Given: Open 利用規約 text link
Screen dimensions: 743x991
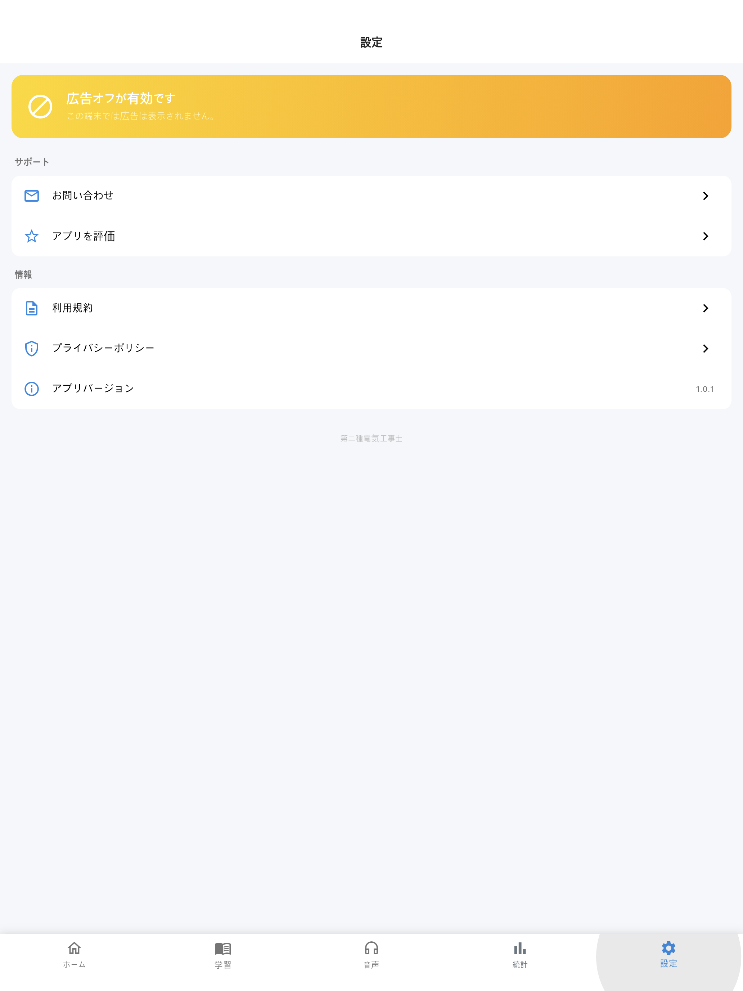Looking at the screenshot, I should (73, 308).
